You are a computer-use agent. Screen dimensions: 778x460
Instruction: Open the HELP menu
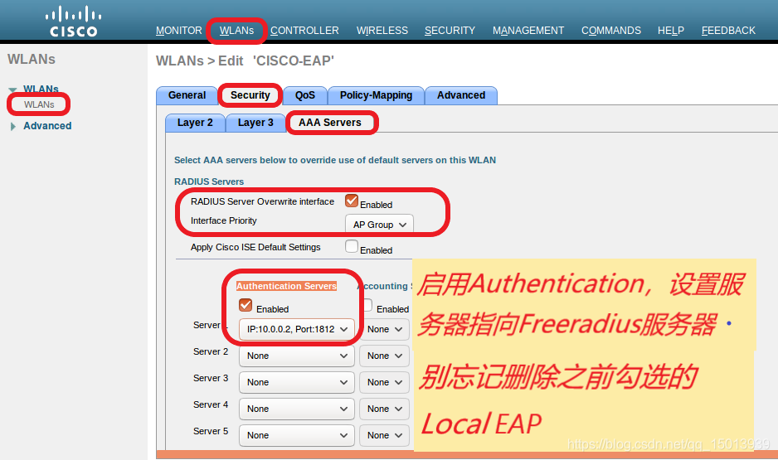(x=671, y=31)
